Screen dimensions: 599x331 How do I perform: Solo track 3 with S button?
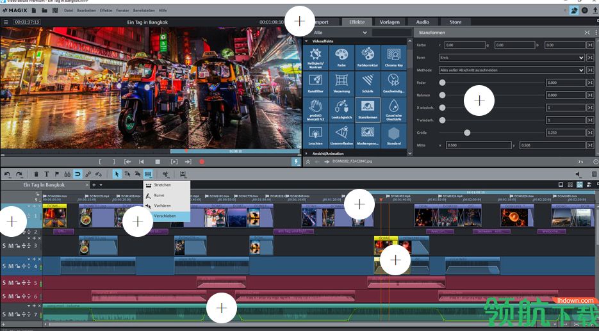(4, 245)
